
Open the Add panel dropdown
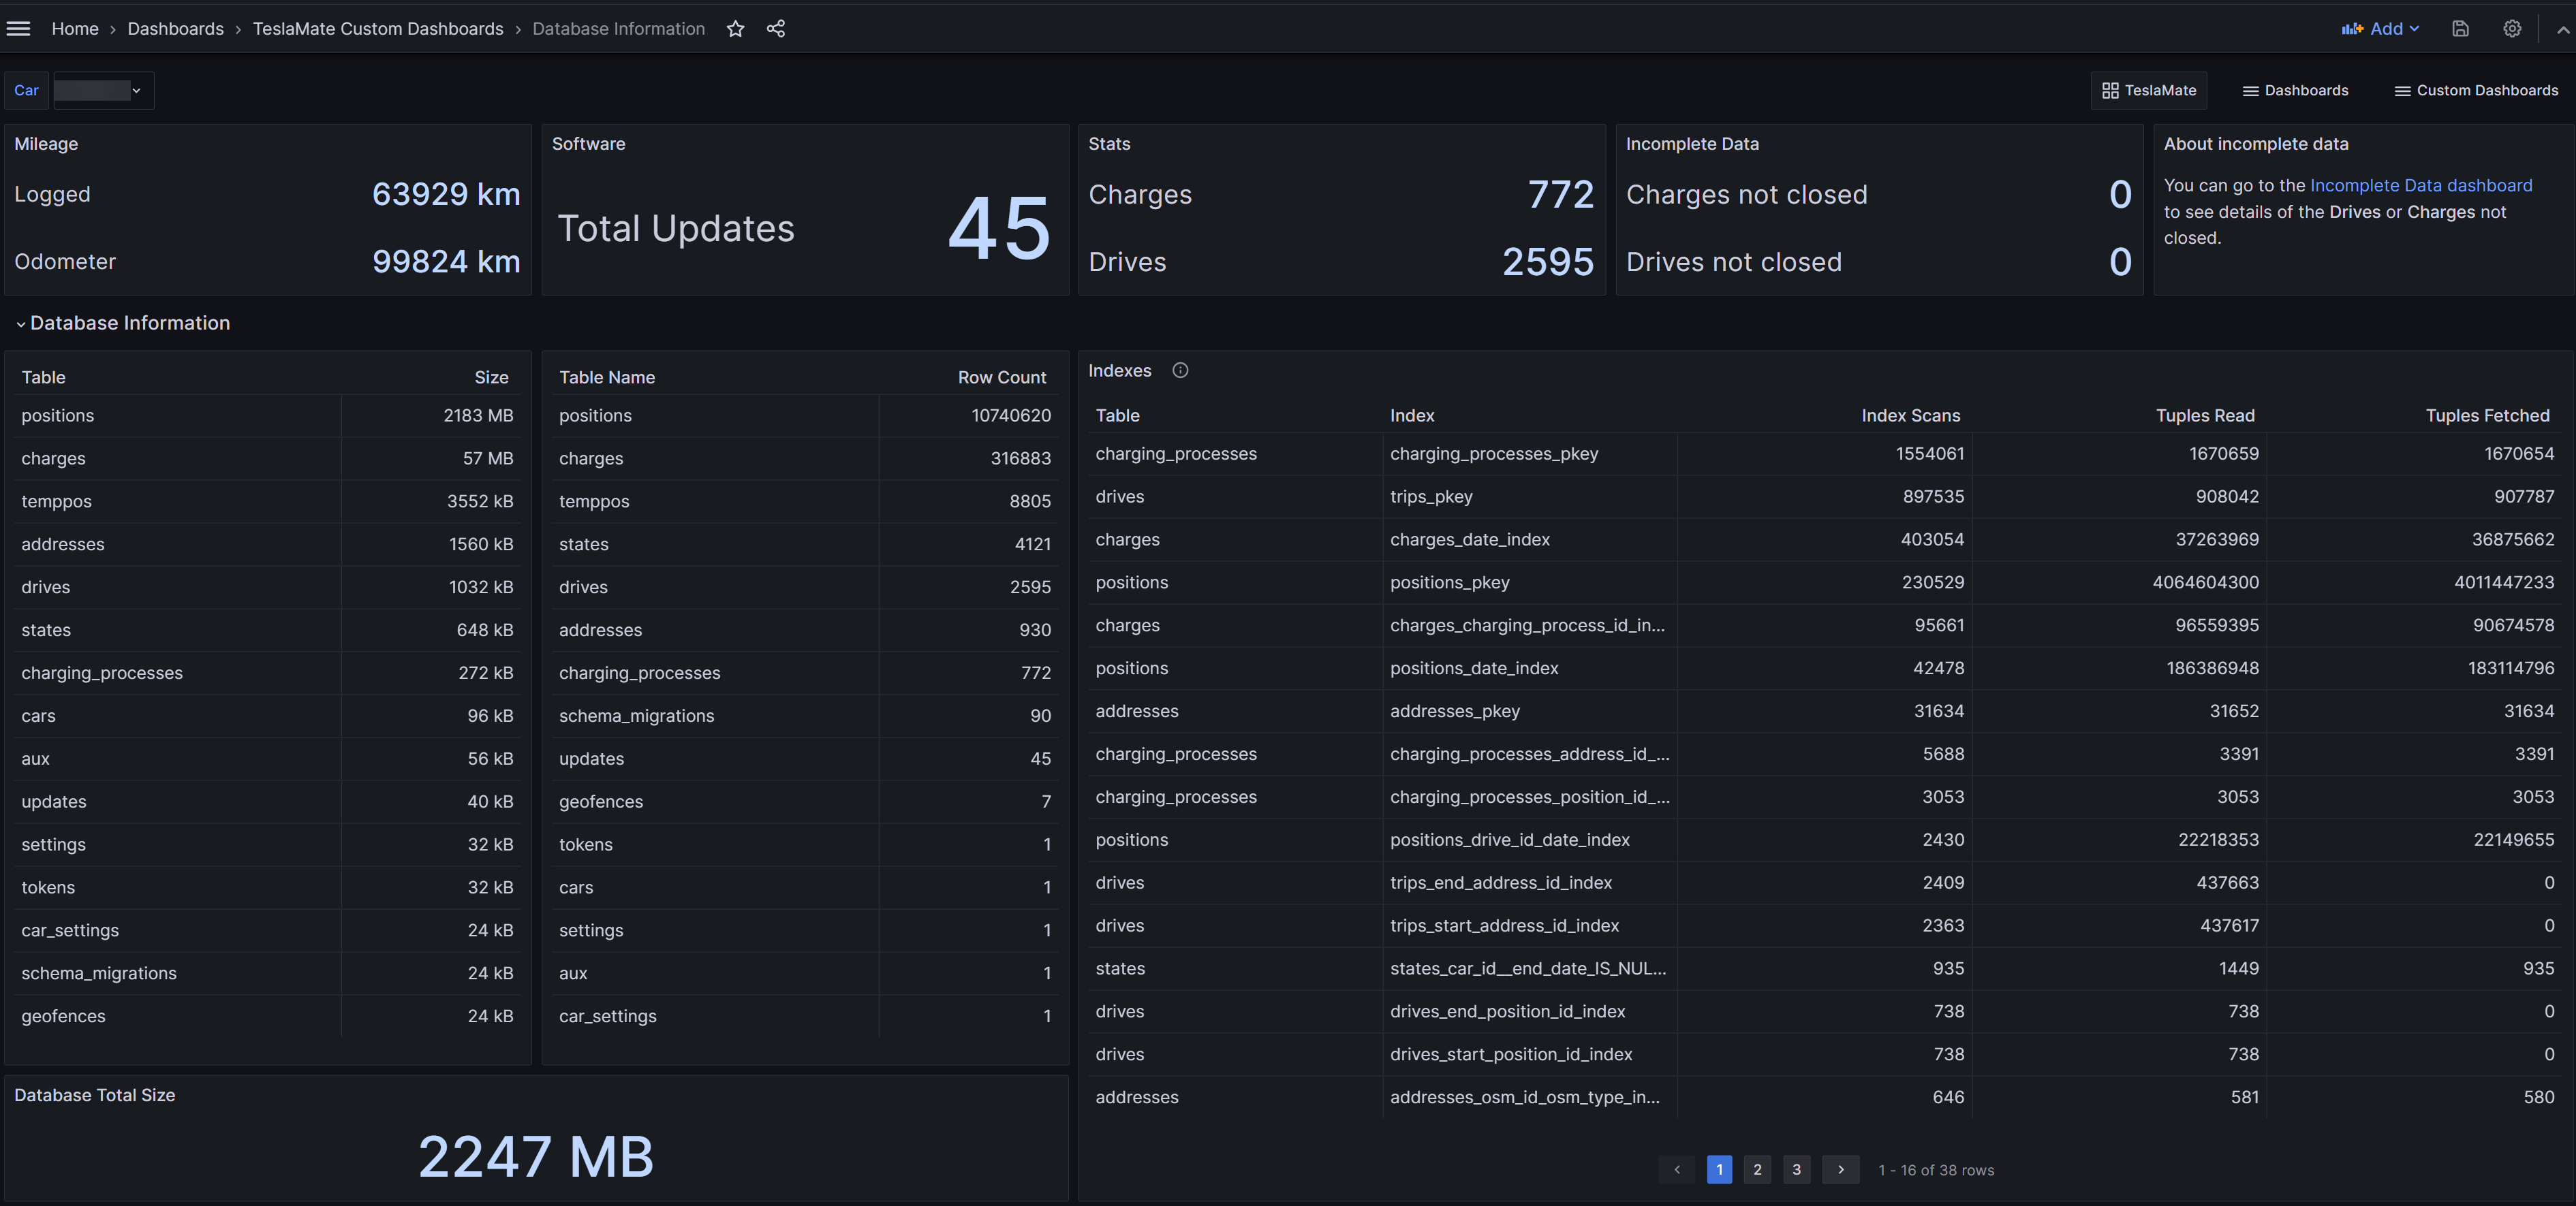click(2380, 29)
